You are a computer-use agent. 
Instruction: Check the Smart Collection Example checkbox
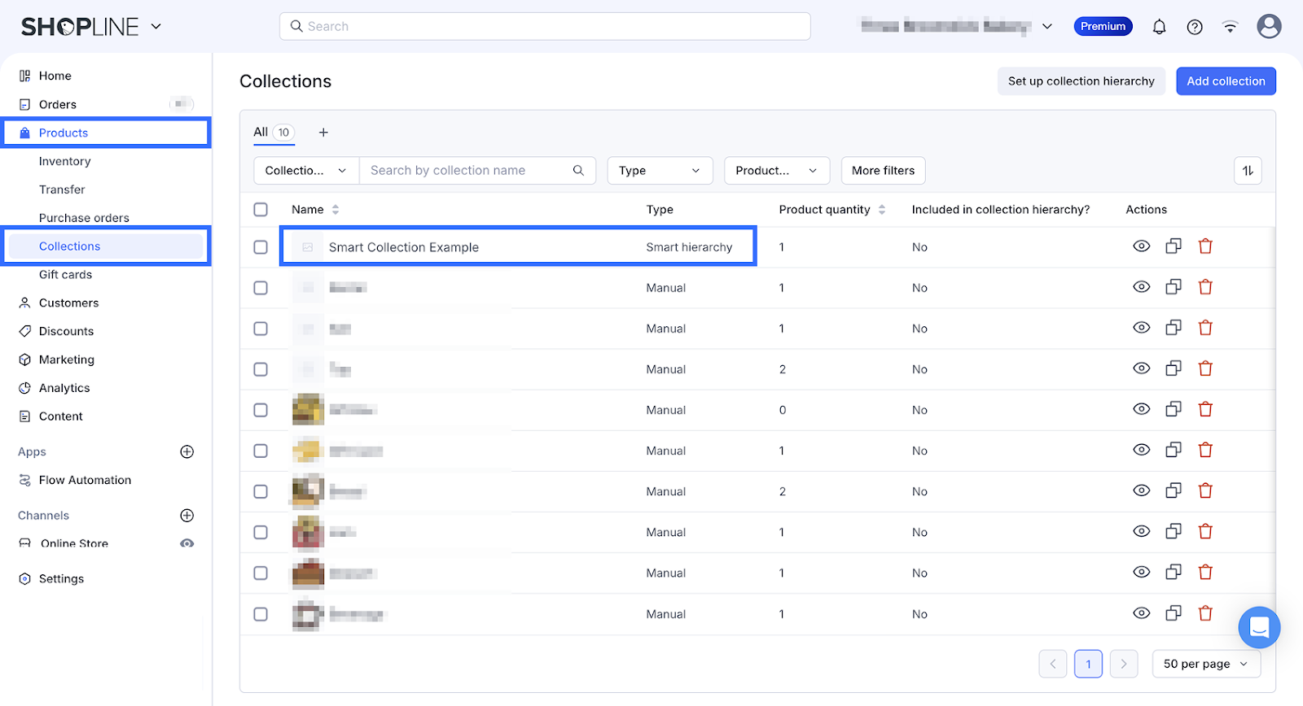tap(261, 247)
